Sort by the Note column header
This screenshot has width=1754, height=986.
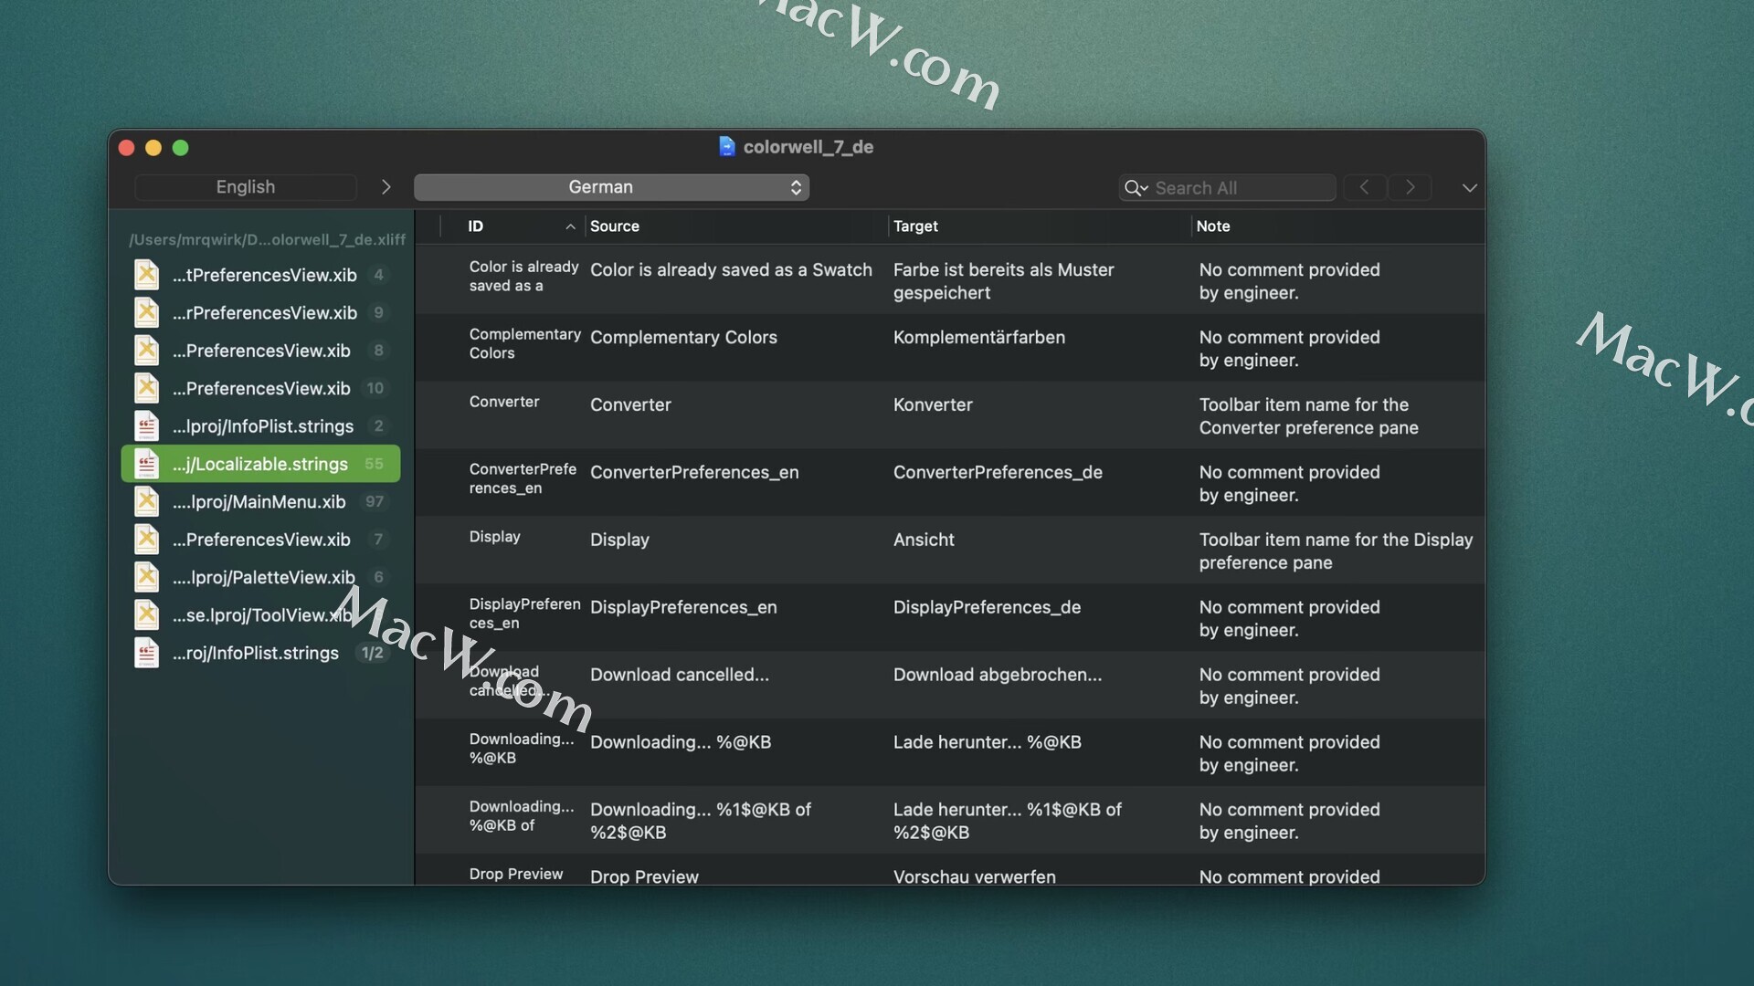pos(1213,226)
